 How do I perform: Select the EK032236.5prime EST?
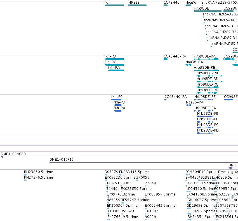(106, 180)
